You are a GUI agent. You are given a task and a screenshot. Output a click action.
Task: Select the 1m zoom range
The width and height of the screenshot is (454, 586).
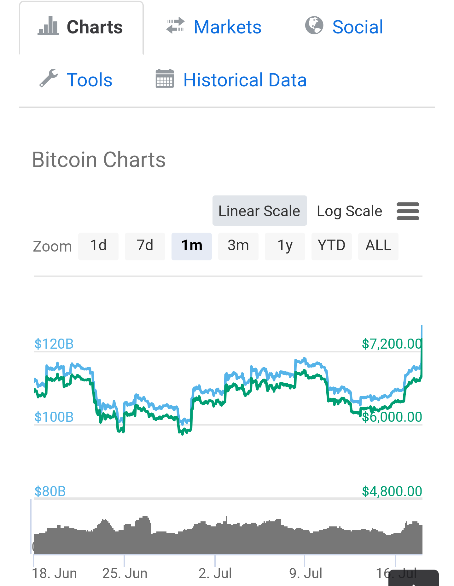[192, 246]
